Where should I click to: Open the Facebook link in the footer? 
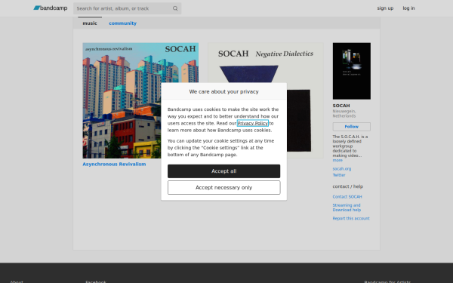coord(96,281)
